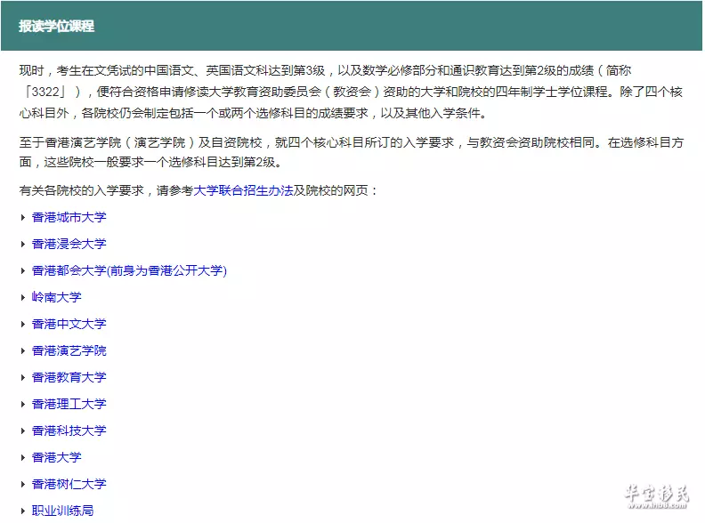Click the arrow bullet beside 香港教育大学
The width and height of the screenshot is (705, 523).
(x=23, y=378)
